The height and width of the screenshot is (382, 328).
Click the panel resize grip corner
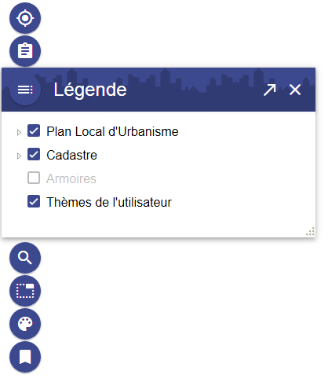[311, 232]
